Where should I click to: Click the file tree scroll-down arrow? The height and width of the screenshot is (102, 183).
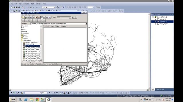tap(41, 59)
